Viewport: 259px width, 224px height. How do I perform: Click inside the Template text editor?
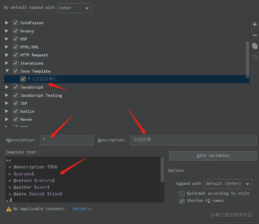[x=83, y=179]
